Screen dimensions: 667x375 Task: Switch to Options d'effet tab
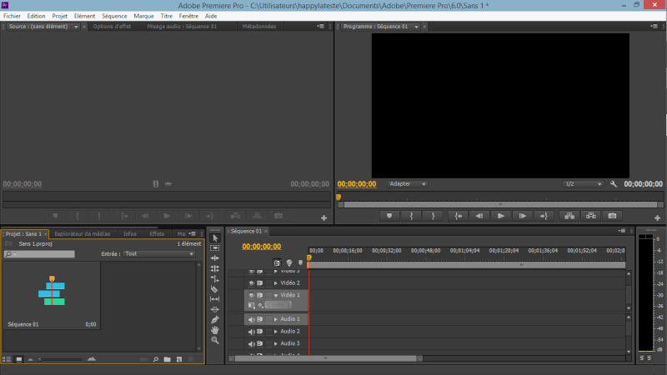pyautogui.click(x=112, y=27)
